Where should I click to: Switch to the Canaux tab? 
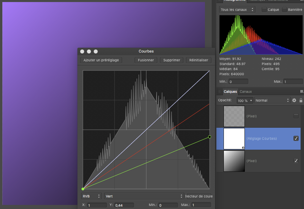(x=245, y=91)
